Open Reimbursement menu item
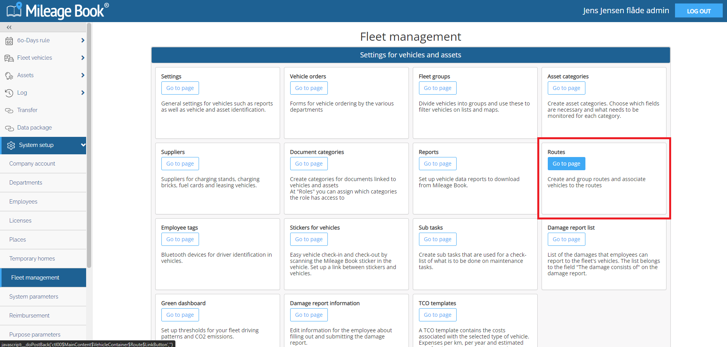Image resolution: width=727 pixels, height=347 pixels. pyautogui.click(x=43, y=316)
